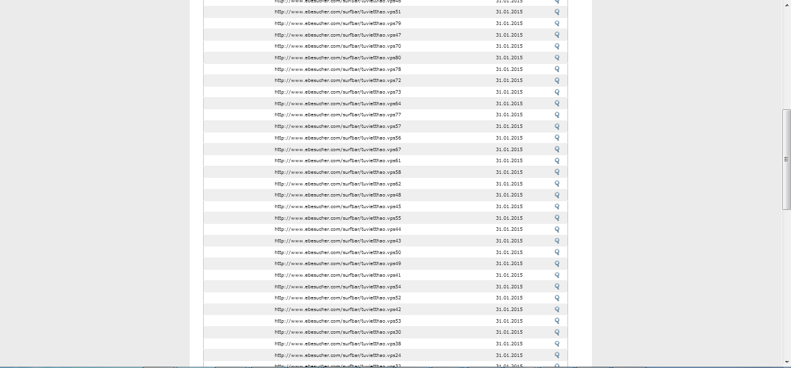
Task: Click the tuvietthao.vps78 URL text
Action: coord(338,69)
